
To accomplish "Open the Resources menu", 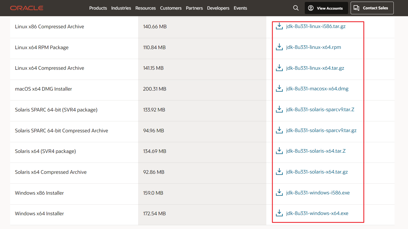I will pos(146,8).
